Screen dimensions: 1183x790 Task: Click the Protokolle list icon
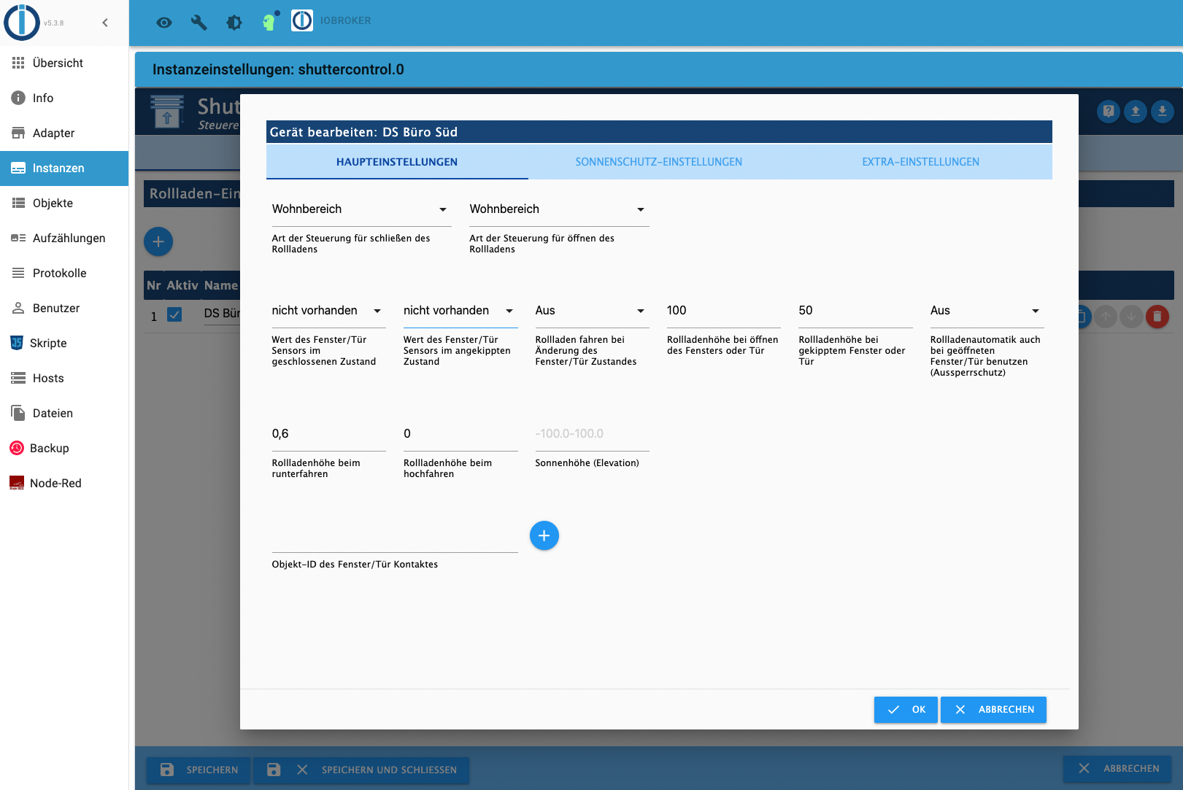pyautogui.click(x=18, y=273)
